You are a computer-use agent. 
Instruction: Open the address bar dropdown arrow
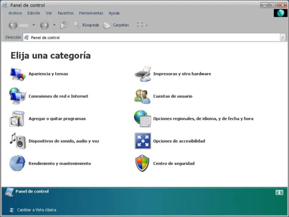point(282,38)
